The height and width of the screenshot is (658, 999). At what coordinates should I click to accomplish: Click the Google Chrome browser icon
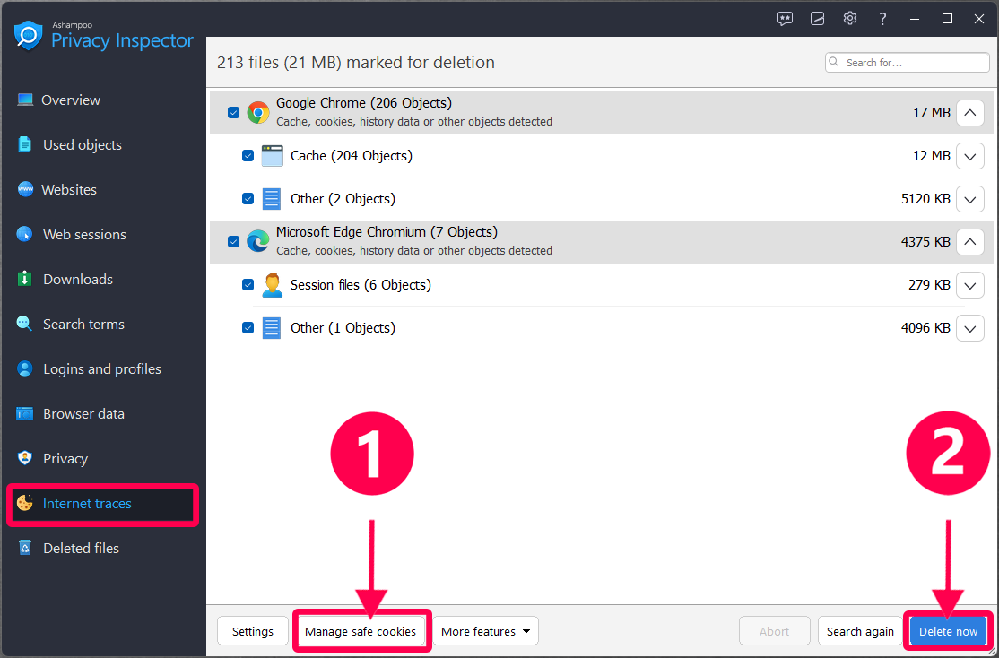[258, 113]
